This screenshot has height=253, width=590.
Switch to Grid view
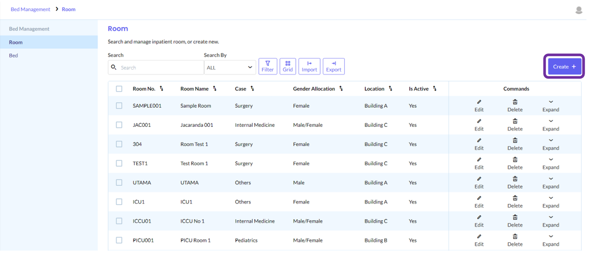(288, 66)
